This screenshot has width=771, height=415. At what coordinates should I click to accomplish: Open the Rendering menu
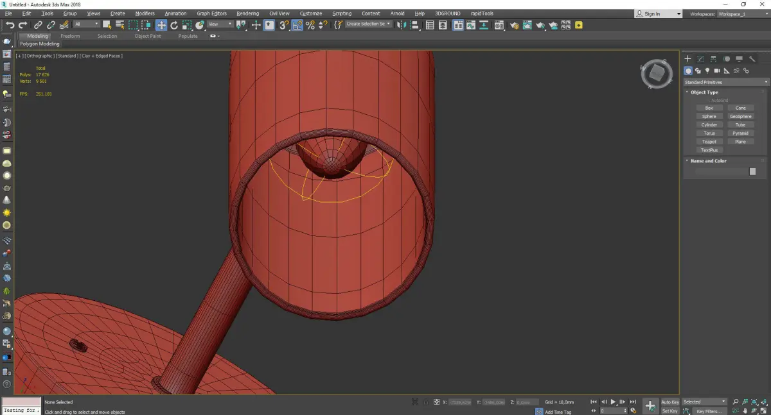click(x=247, y=13)
